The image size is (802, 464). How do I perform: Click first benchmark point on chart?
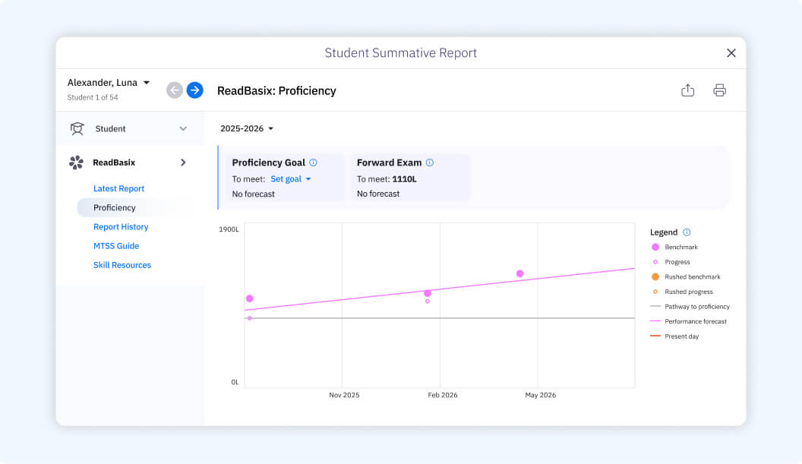(x=250, y=298)
